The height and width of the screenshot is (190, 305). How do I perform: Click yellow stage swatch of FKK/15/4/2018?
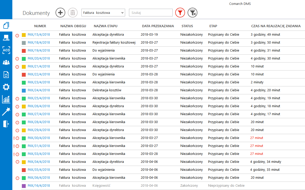coord(24,35)
